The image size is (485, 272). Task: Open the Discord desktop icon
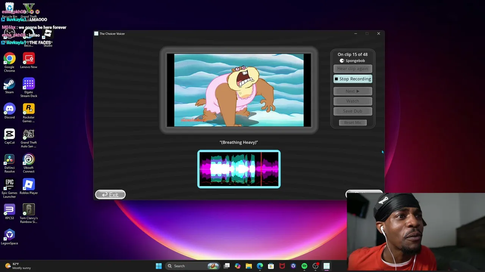(x=9, y=111)
